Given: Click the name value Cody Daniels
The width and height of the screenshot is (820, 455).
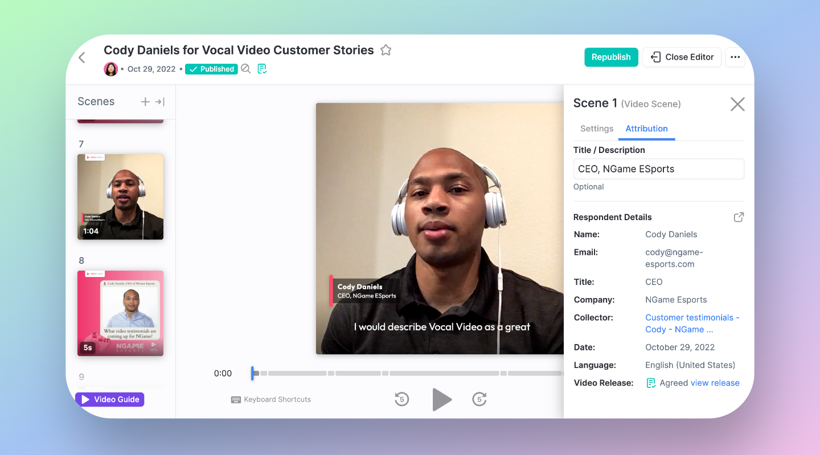Looking at the screenshot, I should (671, 234).
